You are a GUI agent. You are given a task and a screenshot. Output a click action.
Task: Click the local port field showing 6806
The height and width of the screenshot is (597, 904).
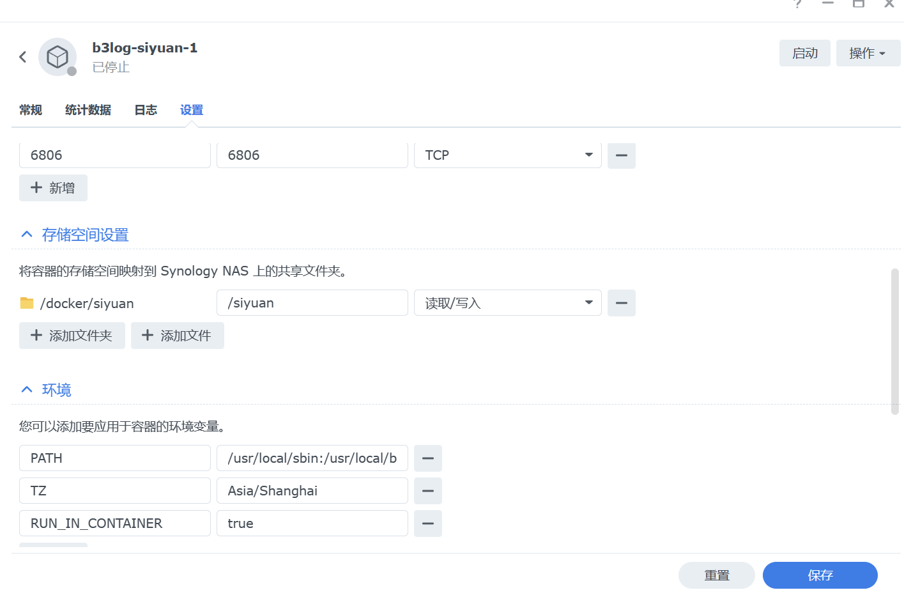[115, 155]
